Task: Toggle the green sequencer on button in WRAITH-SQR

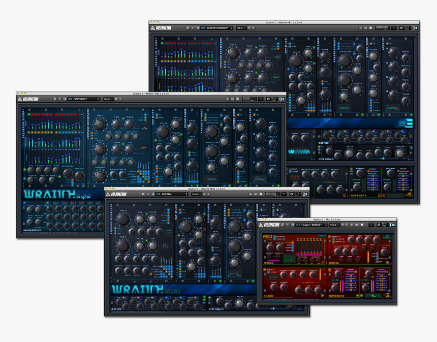Action: point(24,169)
